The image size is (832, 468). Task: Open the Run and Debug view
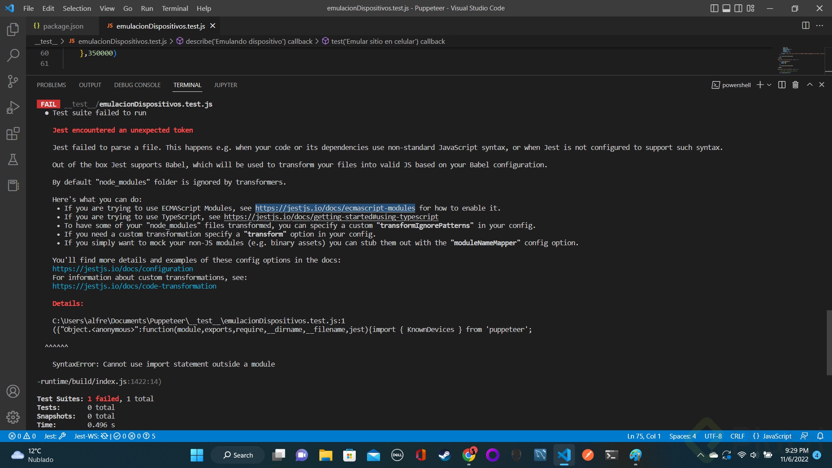[13, 107]
